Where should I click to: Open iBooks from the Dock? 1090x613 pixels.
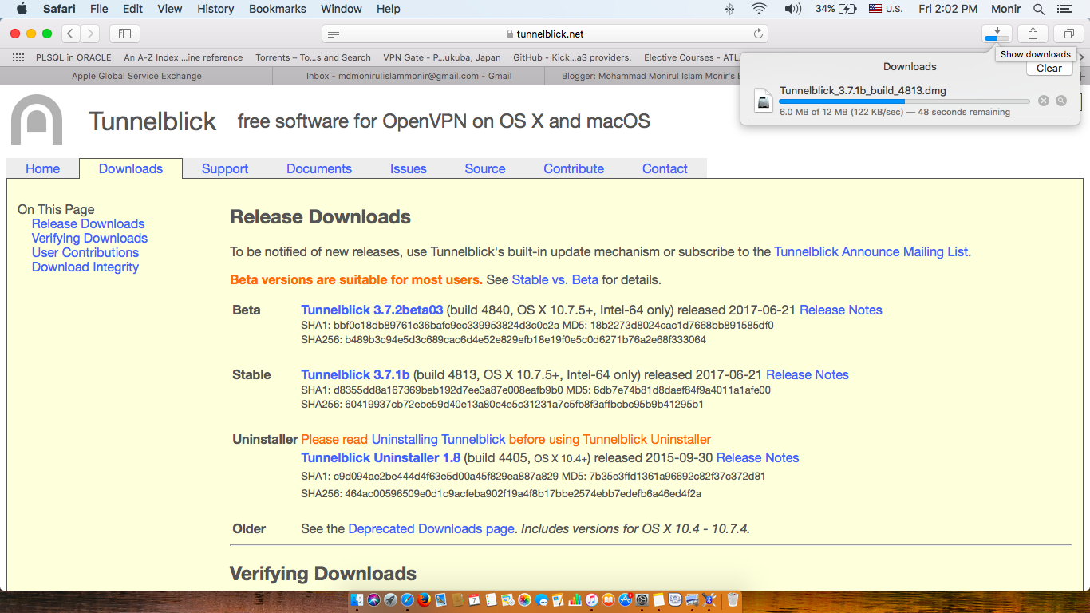608,599
